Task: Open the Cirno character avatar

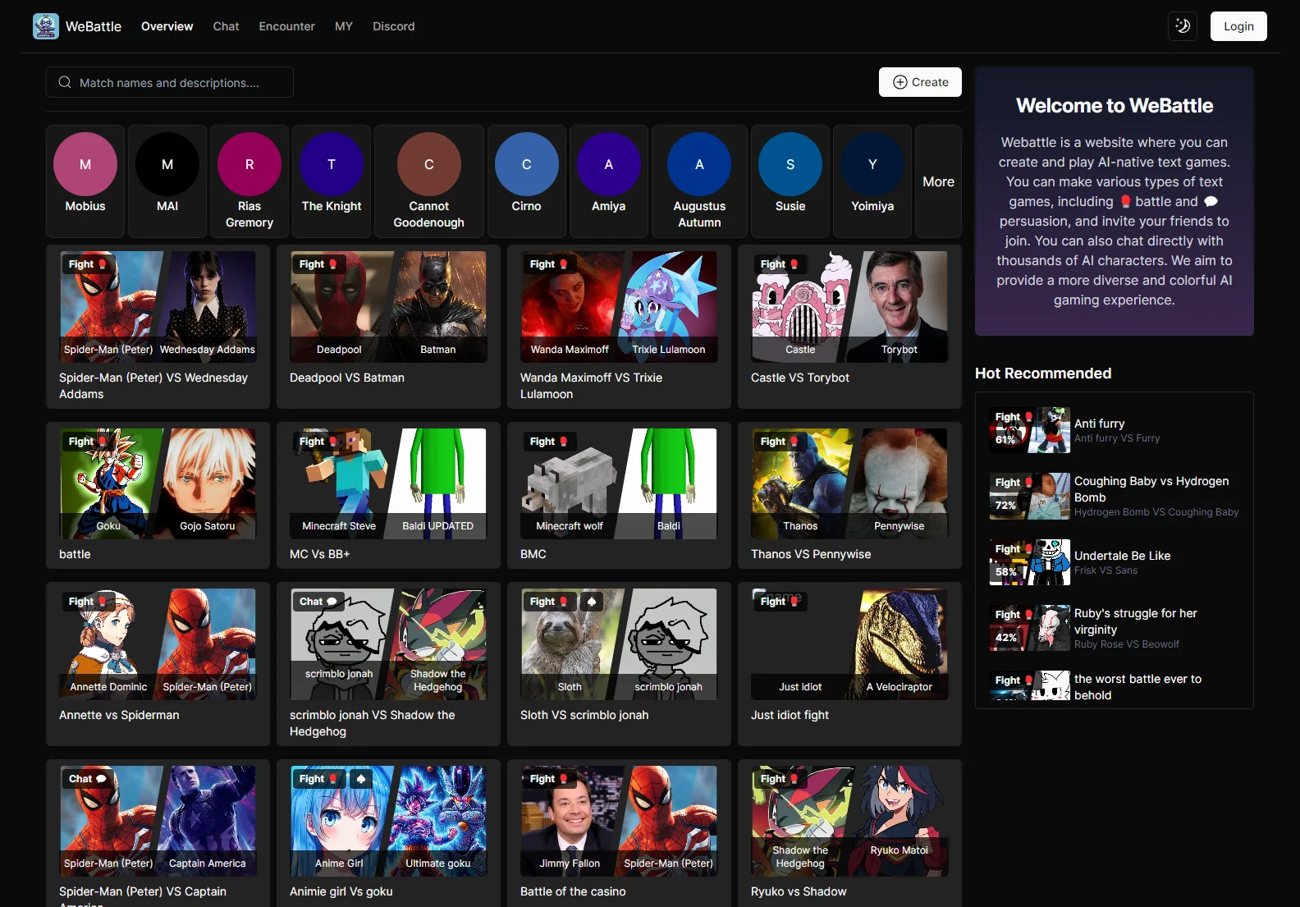Action: (x=527, y=164)
